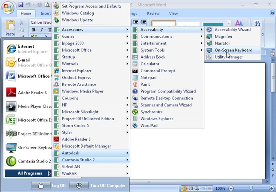Image resolution: width=276 pixels, height=192 pixels.
Task: Click the Set Program Access and Defaults icon
Action: click(x=56, y=6)
